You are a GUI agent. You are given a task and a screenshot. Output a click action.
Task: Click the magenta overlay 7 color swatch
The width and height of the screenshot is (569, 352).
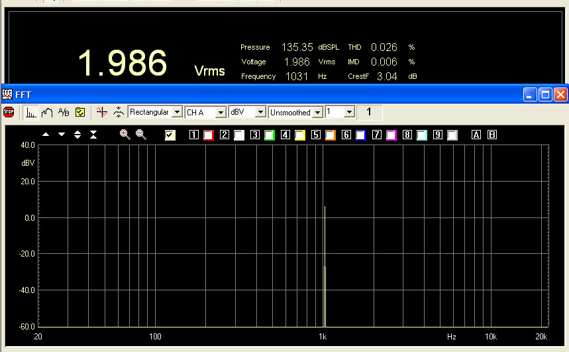[x=391, y=135]
